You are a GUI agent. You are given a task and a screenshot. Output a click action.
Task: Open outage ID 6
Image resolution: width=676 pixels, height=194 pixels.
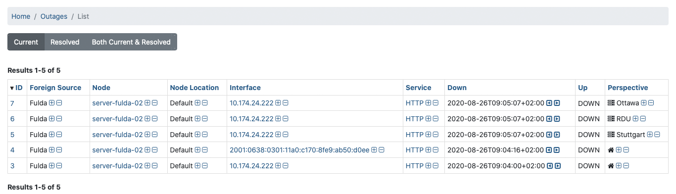(x=12, y=119)
